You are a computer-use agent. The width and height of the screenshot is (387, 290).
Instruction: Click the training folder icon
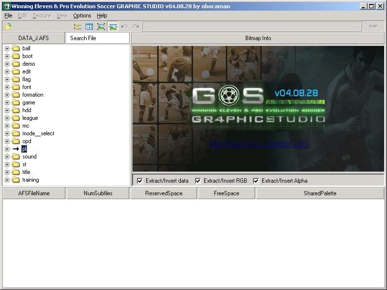click(x=16, y=180)
